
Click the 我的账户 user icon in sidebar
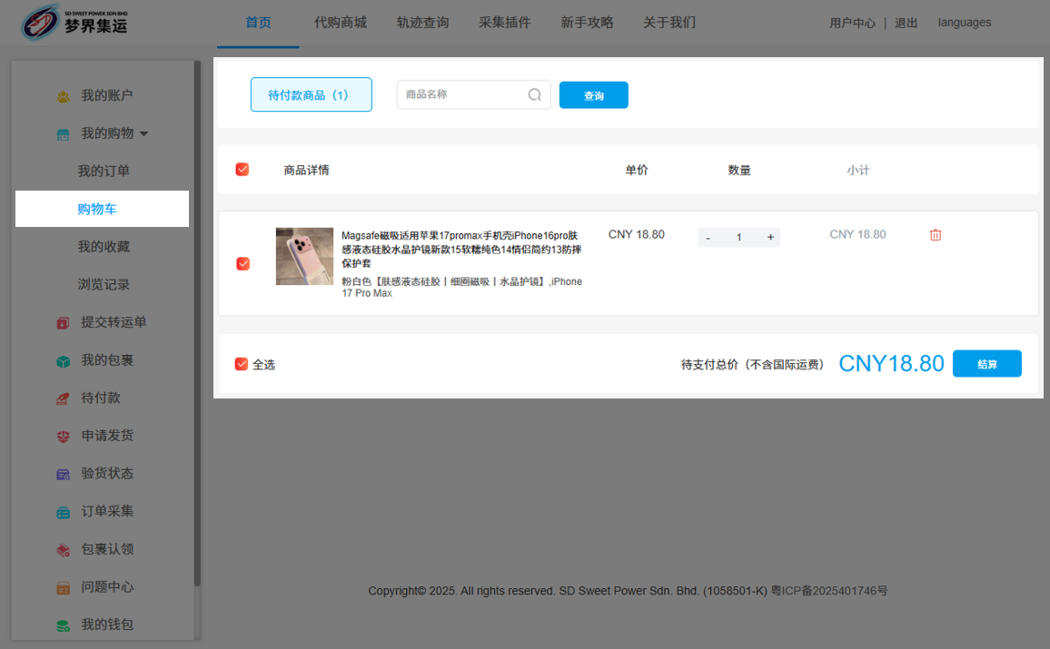point(63,96)
